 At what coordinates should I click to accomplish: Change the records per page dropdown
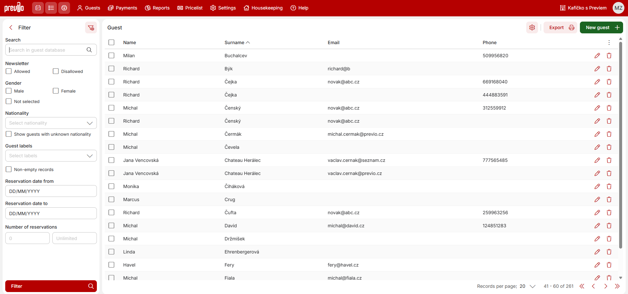[x=527, y=286]
